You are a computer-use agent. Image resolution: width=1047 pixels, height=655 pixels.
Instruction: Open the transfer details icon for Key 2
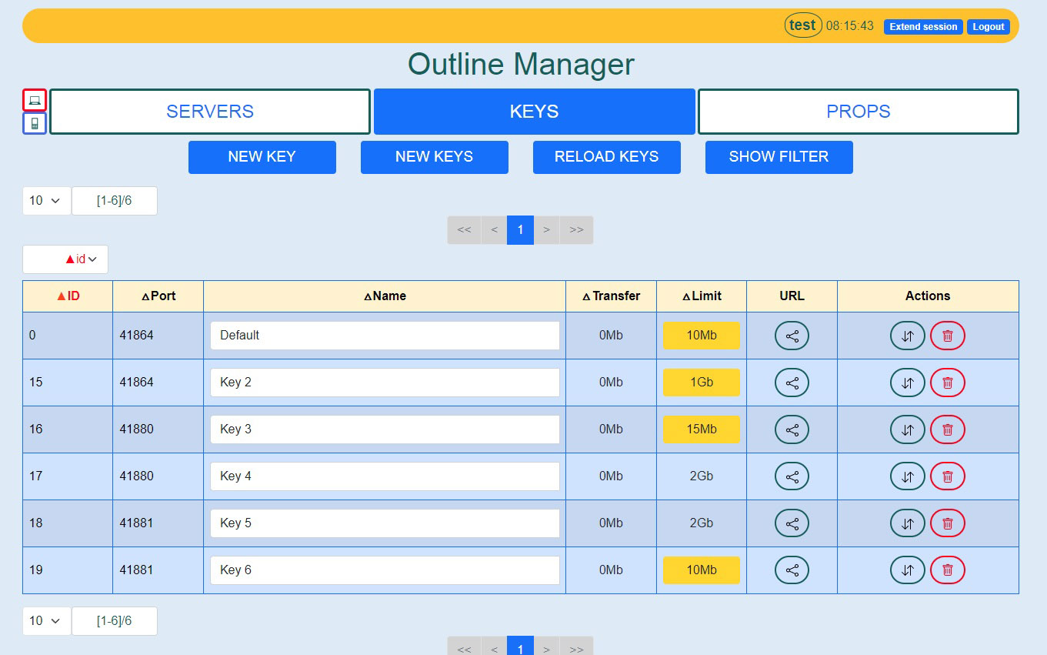coord(907,383)
